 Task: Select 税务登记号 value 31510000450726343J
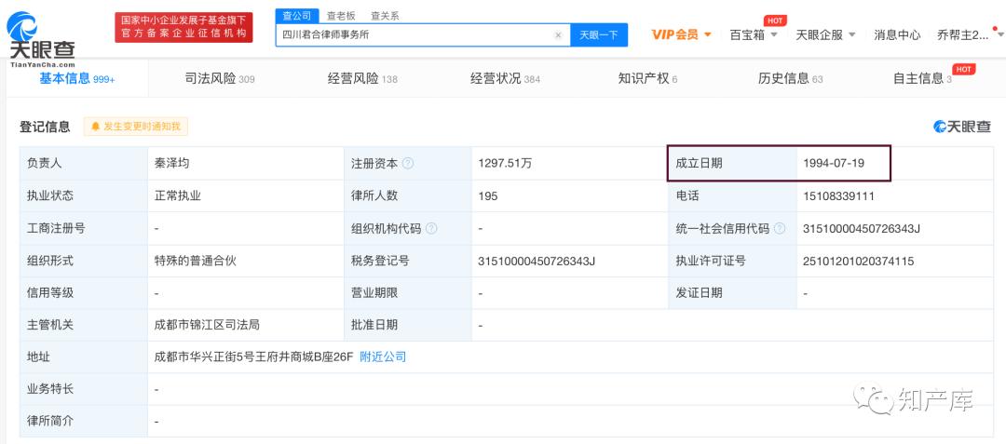click(x=537, y=261)
